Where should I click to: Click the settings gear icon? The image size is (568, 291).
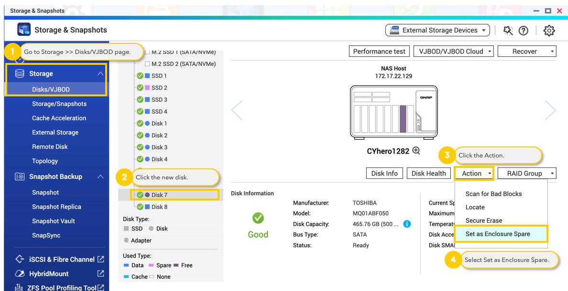click(549, 31)
